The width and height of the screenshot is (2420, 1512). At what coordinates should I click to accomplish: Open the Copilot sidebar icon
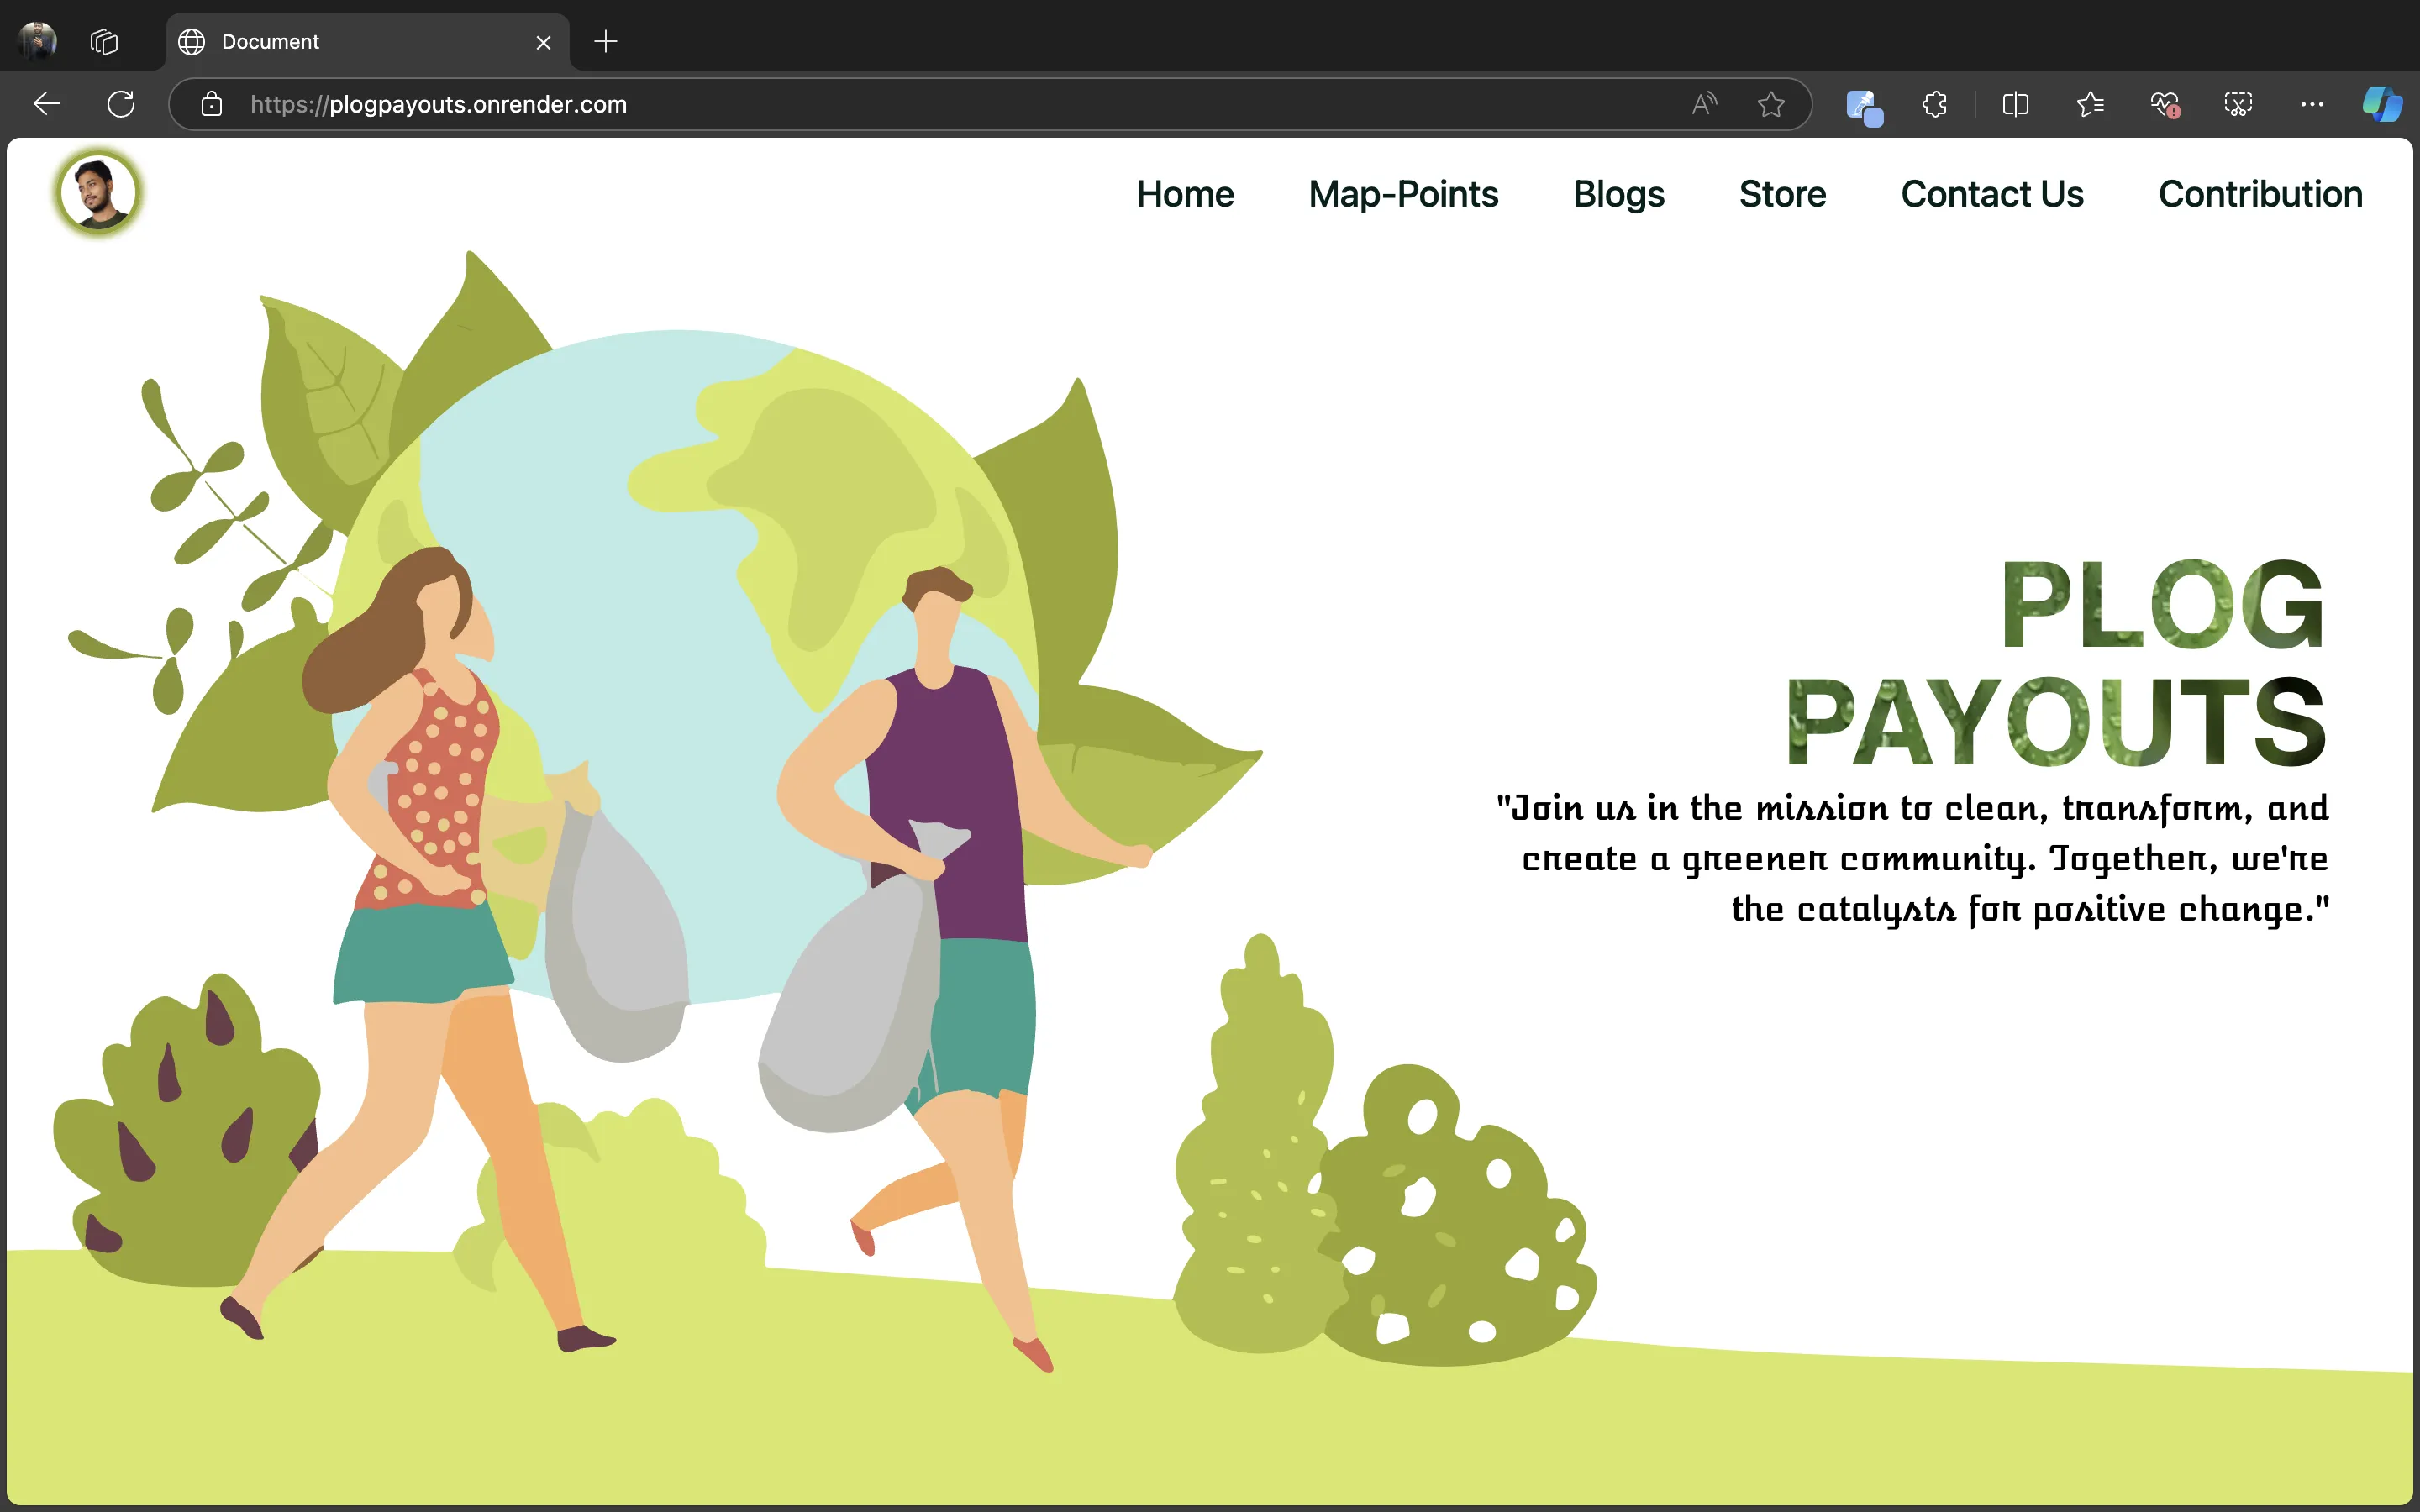[x=2382, y=104]
